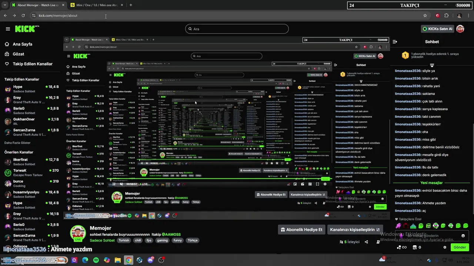Switch to Chrome in taskbar
The image size is (474, 266).
(x=128, y=260)
